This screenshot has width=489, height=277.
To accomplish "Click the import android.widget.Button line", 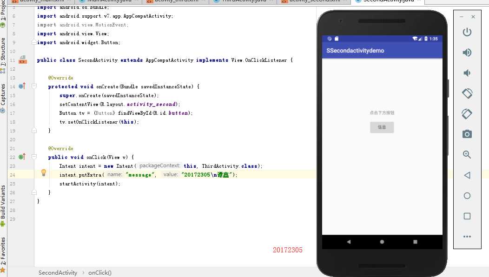I will tap(78, 42).
